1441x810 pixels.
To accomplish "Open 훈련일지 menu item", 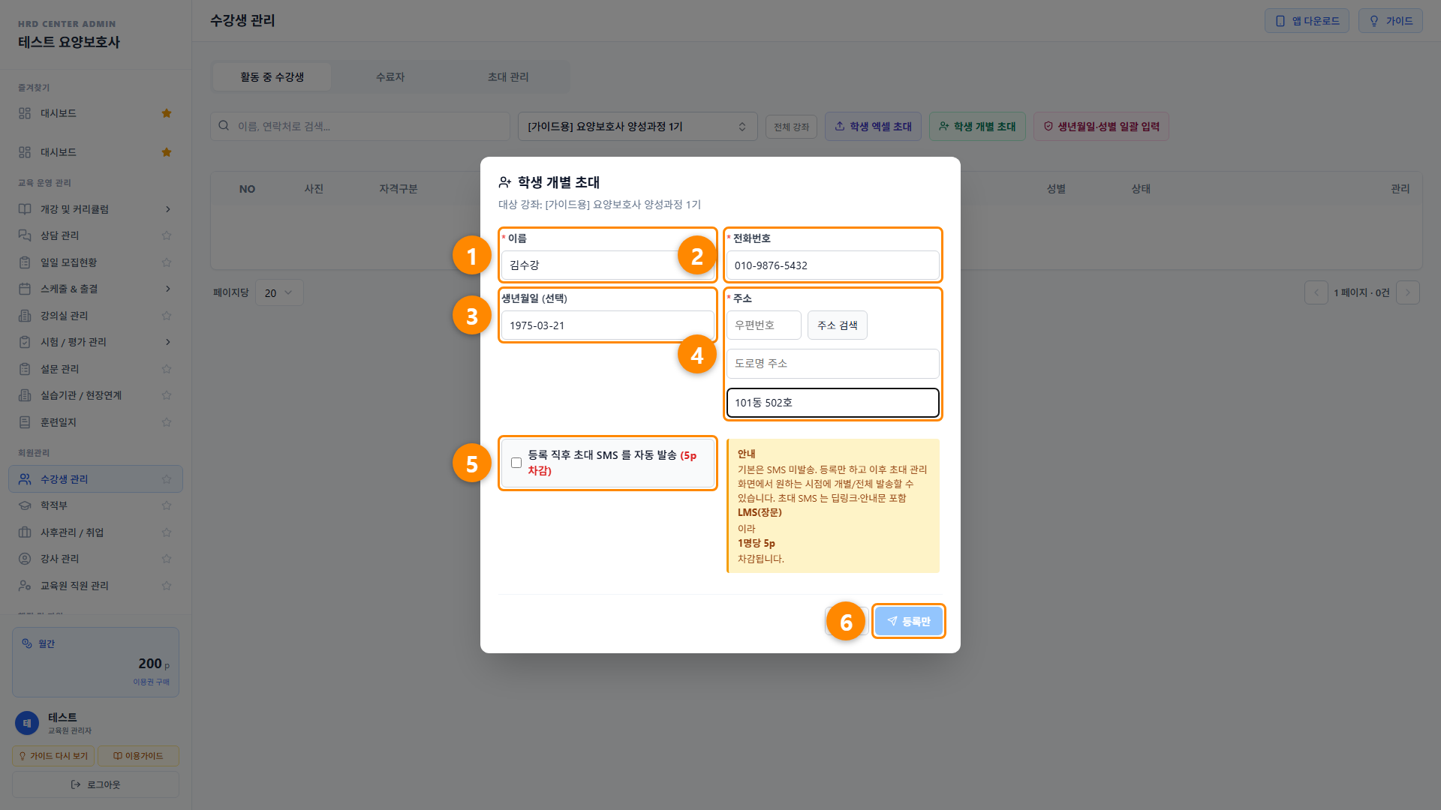I will point(95,422).
